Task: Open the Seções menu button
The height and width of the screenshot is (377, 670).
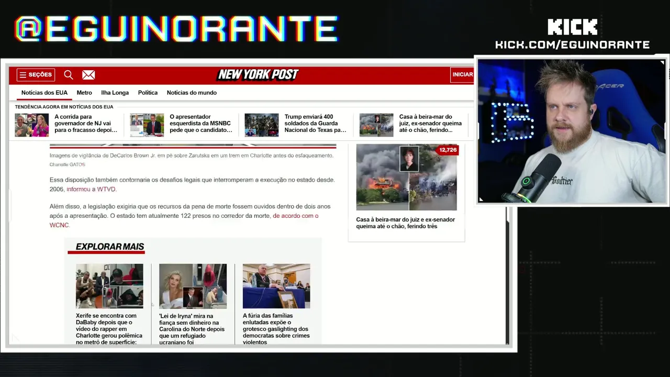Action: click(36, 75)
